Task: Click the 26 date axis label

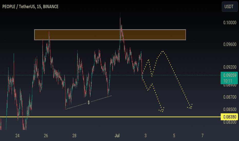Action: tap(46, 136)
